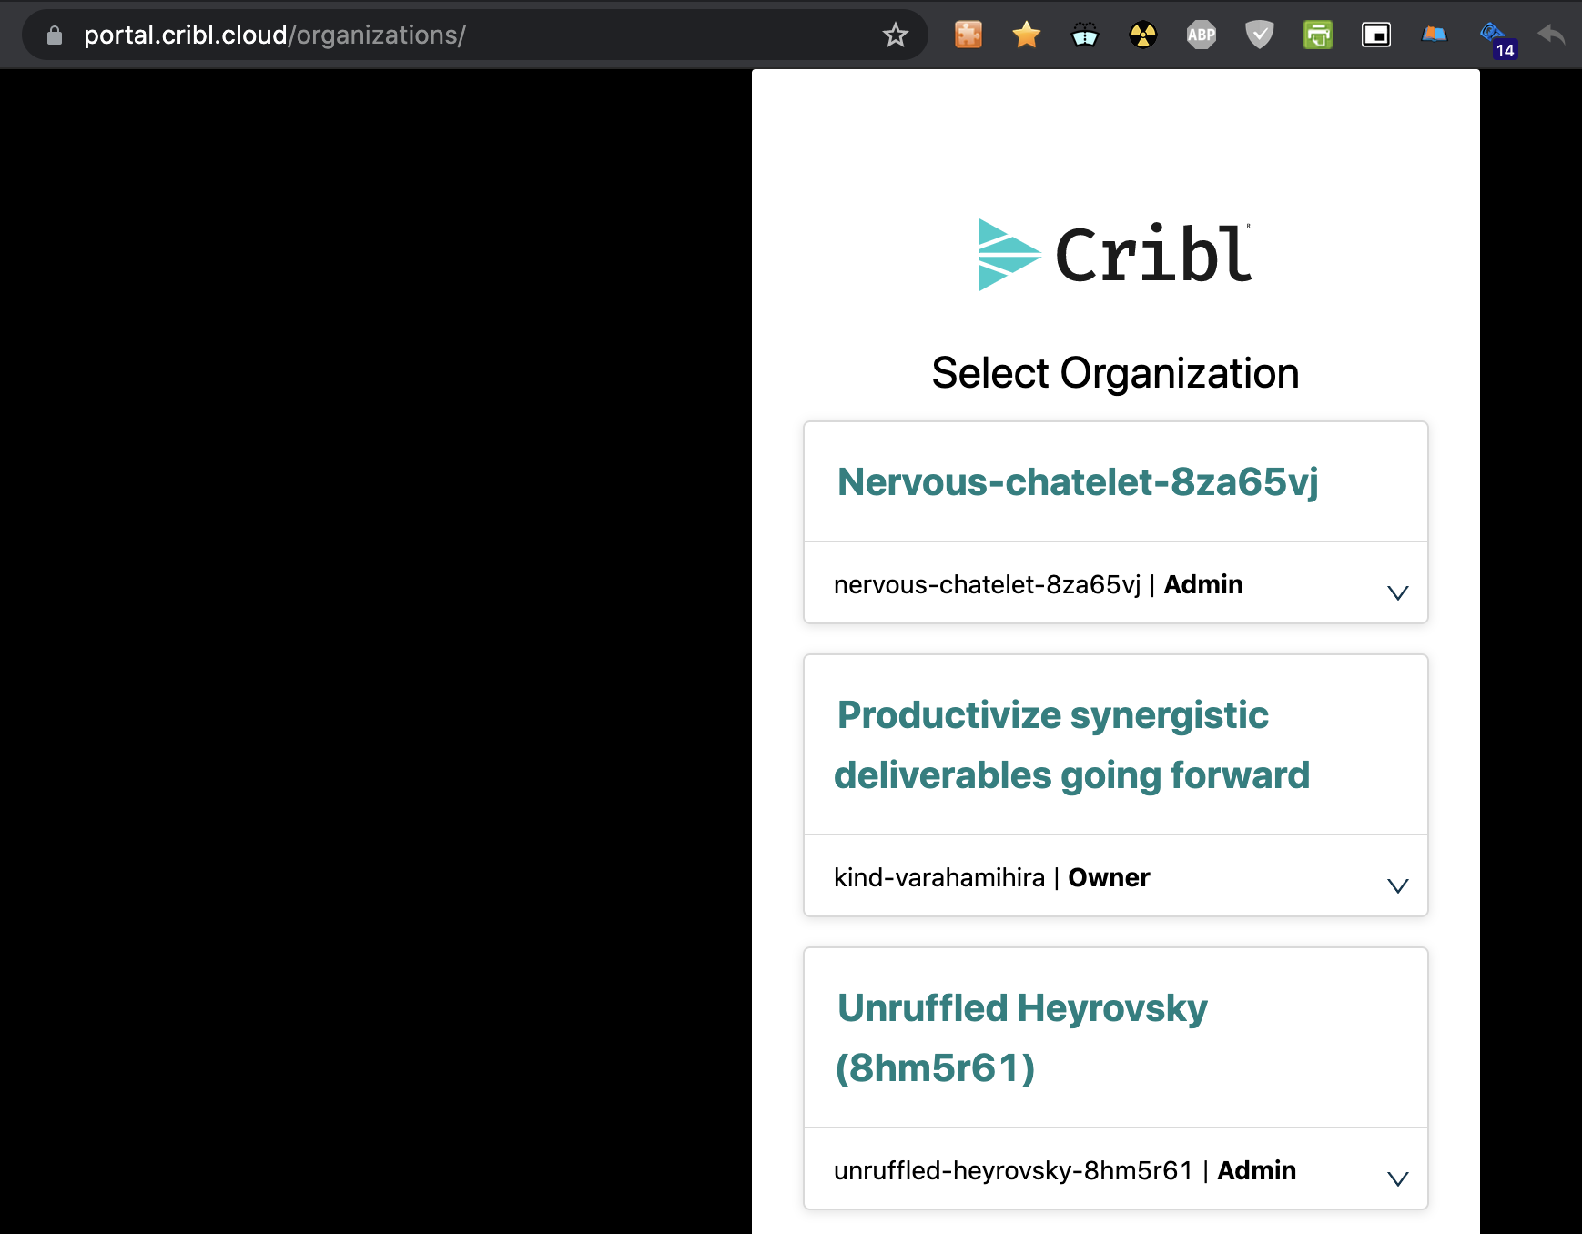Expand the unruffled-heyrovsky-8hm5r61 Admin chevron

(1398, 1177)
